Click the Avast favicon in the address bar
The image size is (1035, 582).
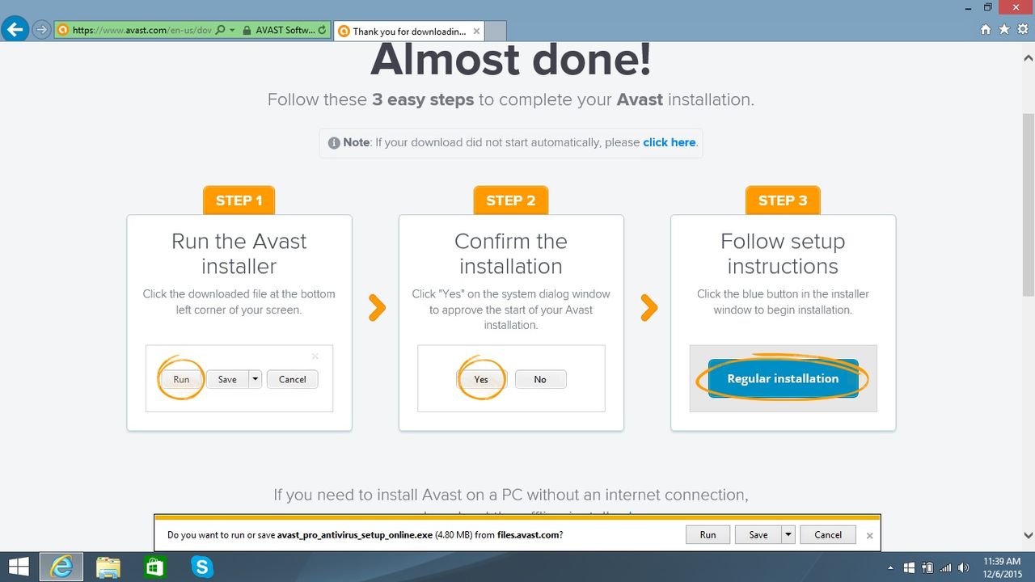[x=62, y=30]
